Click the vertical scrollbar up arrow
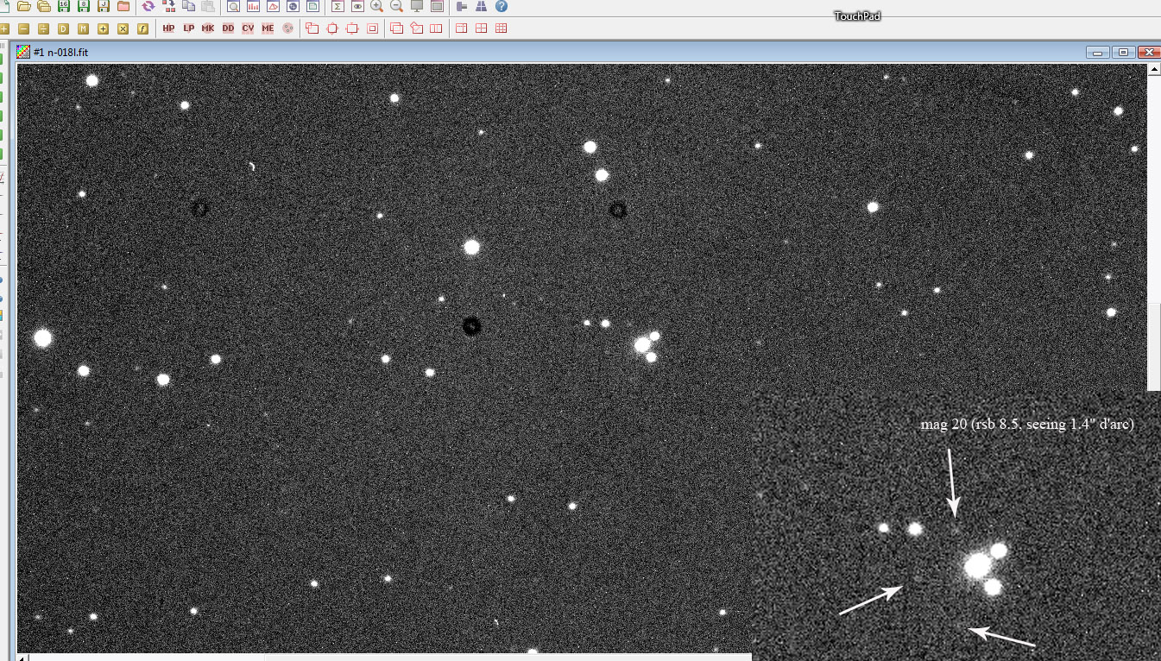Screen dimensions: 1161x661 tap(1154, 69)
